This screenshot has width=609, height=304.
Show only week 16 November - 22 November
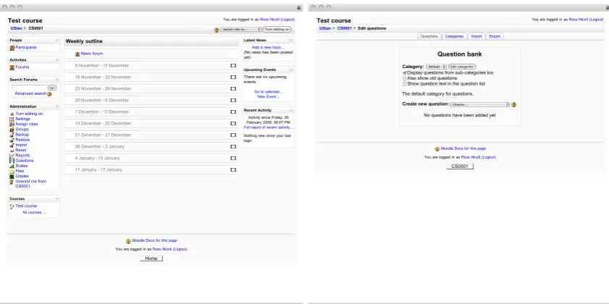233,77
